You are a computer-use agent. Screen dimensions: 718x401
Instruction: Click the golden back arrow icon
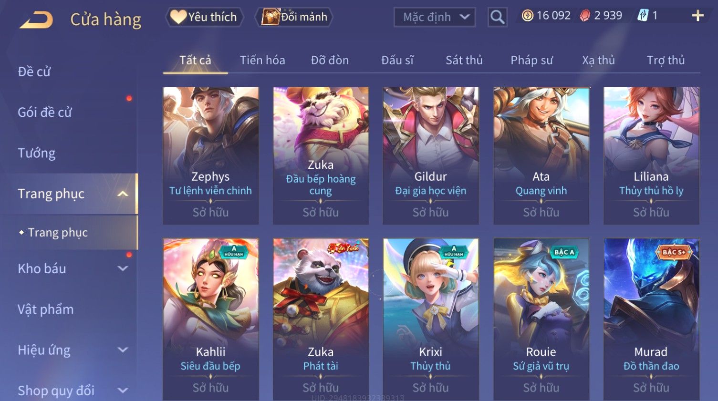(36, 20)
